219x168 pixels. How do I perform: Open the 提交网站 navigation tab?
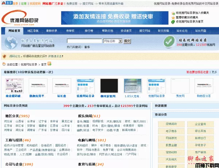(x=145, y=31)
